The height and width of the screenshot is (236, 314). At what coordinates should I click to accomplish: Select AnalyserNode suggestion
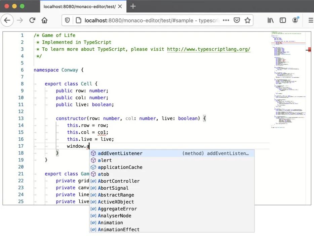172,216
